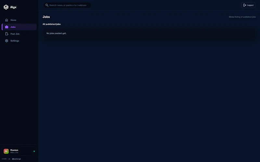Click the green connection status dot
This screenshot has width=260, height=162.
tap(34, 151)
